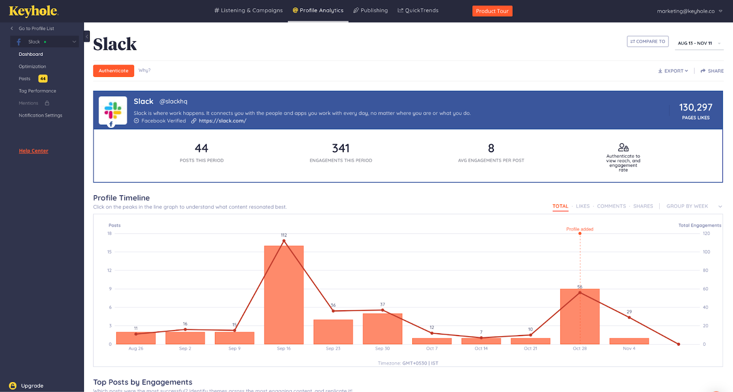Open the QuickTrends tab
The width and height of the screenshot is (733, 392).
[418, 11]
